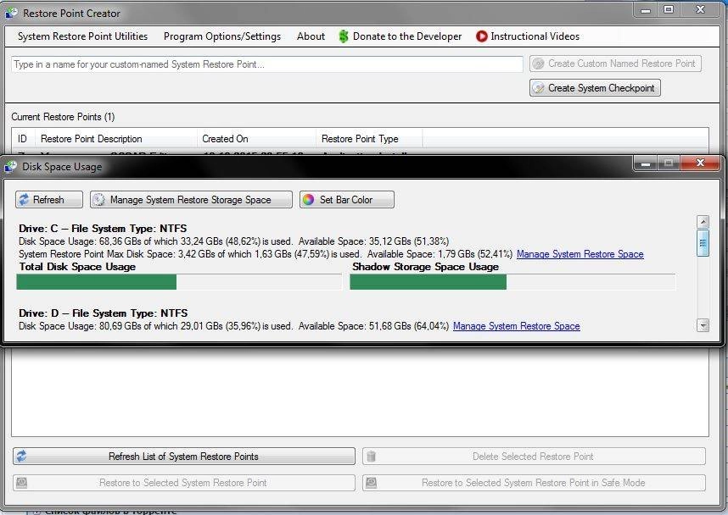The width and height of the screenshot is (728, 515).
Task: Click Manage System Restore Storage Space button
Action: click(191, 199)
